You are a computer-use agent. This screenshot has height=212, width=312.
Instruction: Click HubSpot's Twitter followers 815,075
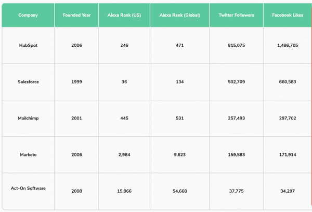pos(237,46)
